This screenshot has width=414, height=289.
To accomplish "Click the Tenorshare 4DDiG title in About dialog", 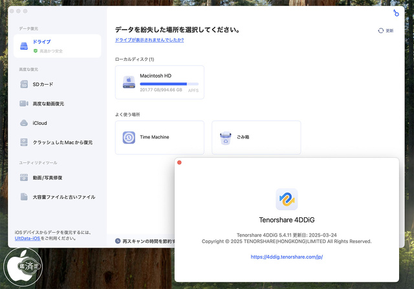I will click(x=287, y=220).
